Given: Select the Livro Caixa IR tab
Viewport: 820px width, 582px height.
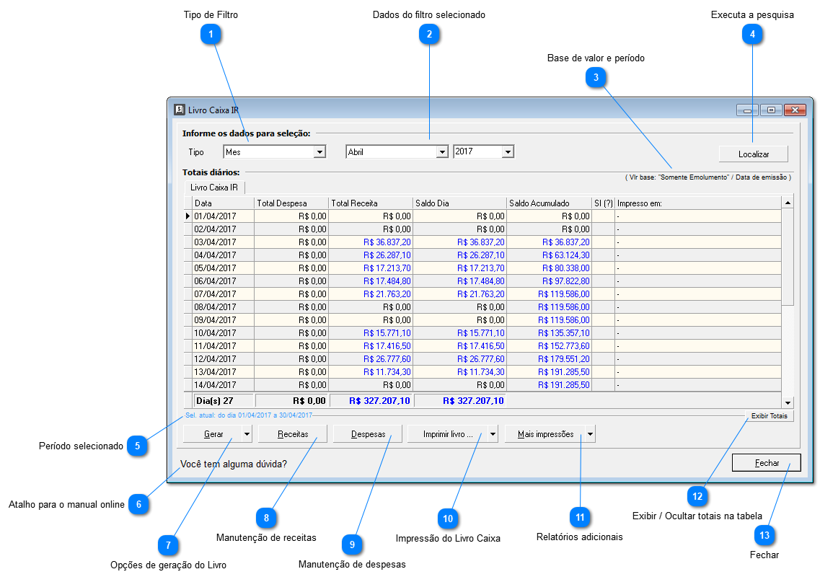Looking at the screenshot, I should [214, 188].
